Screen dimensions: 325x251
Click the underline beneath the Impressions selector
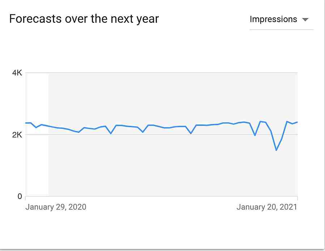(x=282, y=29)
